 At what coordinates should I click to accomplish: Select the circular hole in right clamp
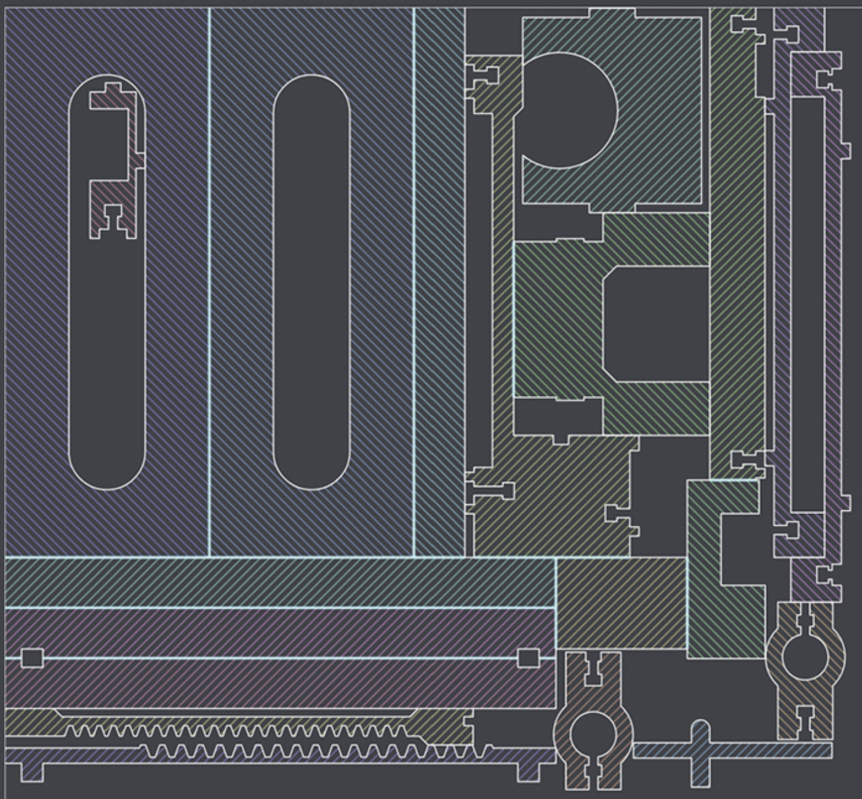coord(805,657)
